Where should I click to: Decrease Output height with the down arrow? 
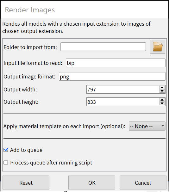[x=162, y=103]
